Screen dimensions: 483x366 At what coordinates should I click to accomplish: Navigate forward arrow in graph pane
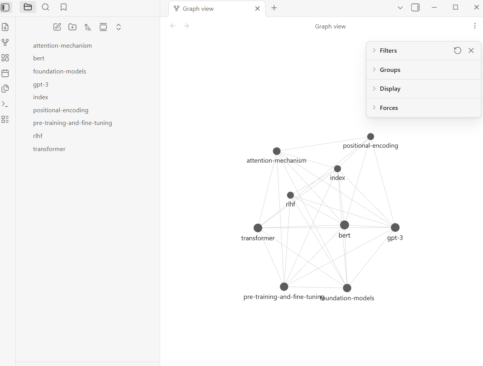click(186, 26)
